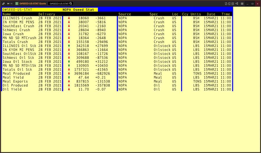This screenshot has height=153, width=261.
Task: Maximize the quote window
Action: 252,4
